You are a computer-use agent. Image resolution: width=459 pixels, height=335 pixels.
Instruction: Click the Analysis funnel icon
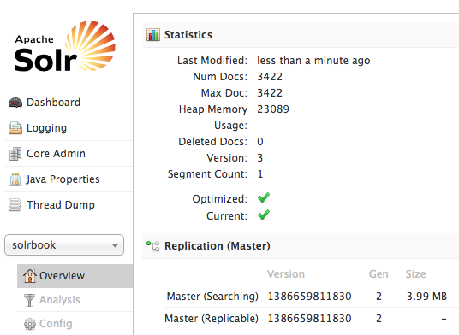[x=30, y=300]
